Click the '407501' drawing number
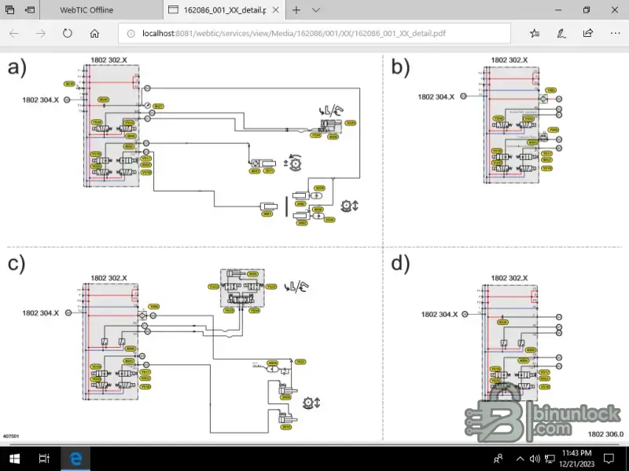629x471 pixels. coord(11,436)
